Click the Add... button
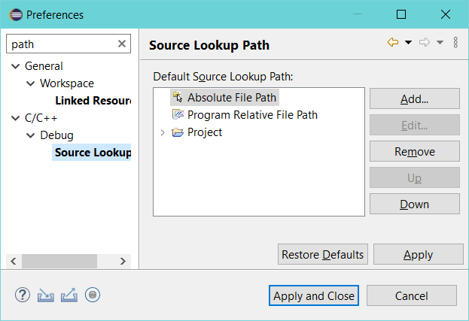Viewport: 469px width, 321px height. [415, 98]
